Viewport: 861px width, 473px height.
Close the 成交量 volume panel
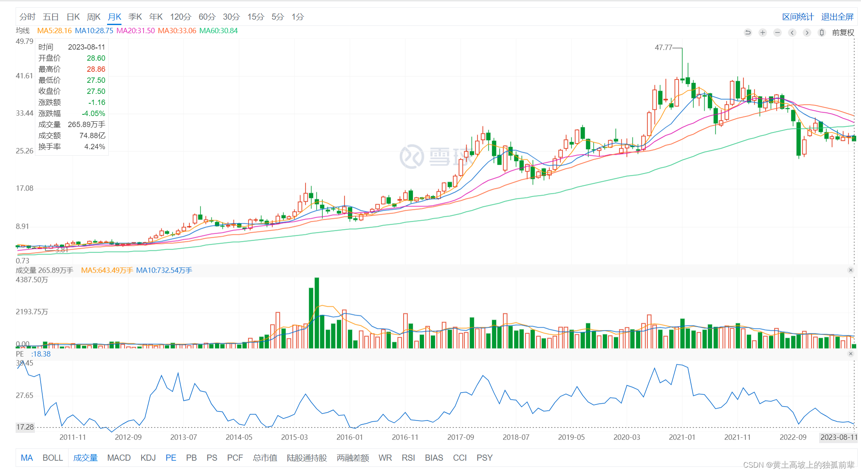pos(851,270)
